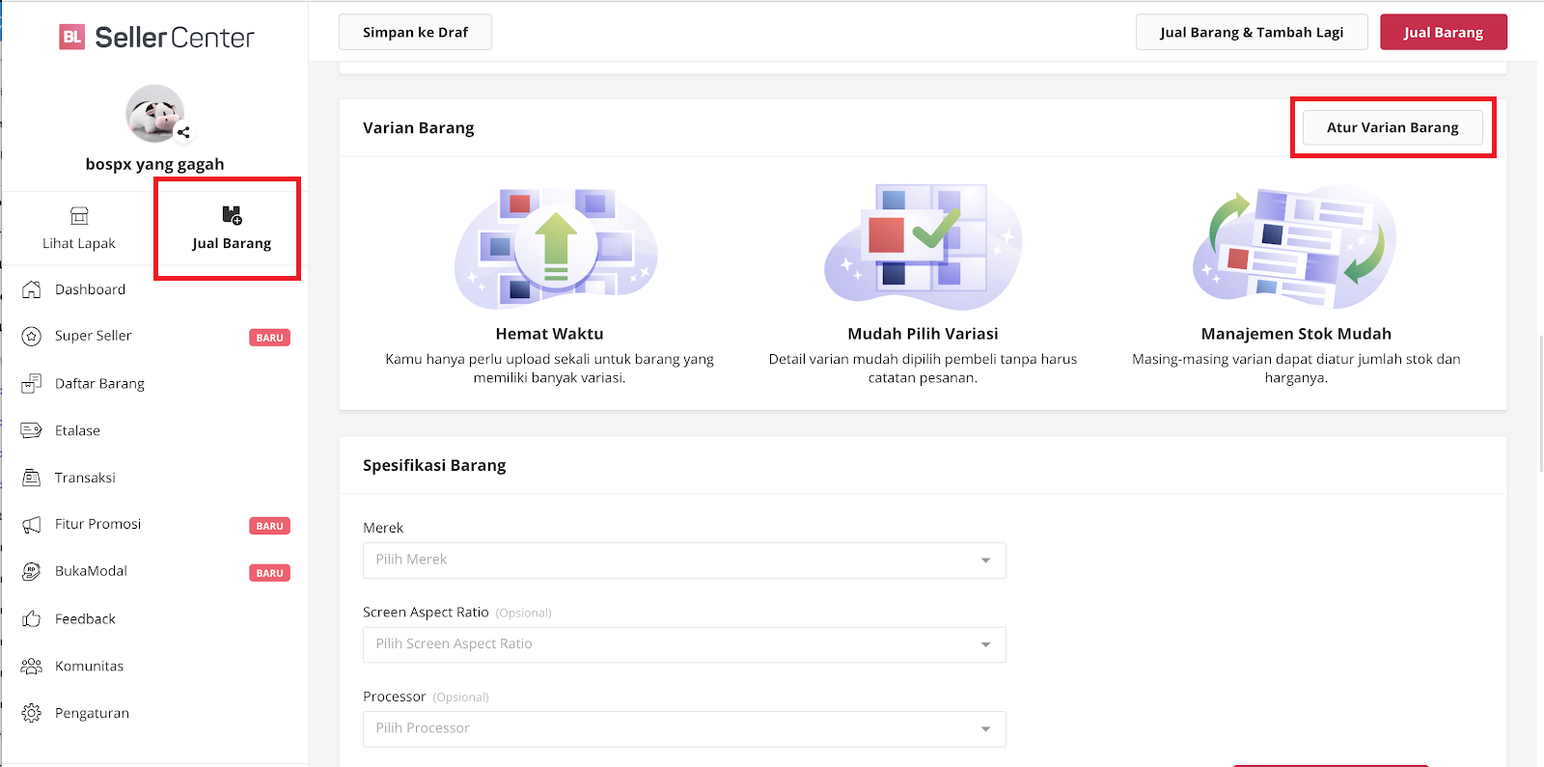Screen dimensions: 1544x767
Task: Click the Fitur Promosi megaphone icon
Action: click(32, 524)
